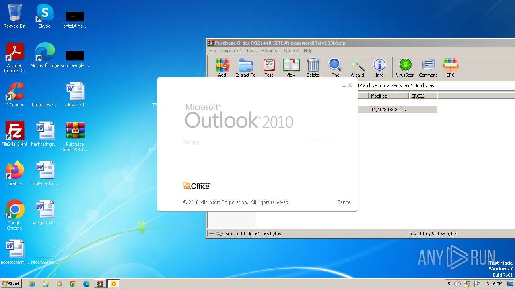Click the Info icon in WinRAR

click(379, 67)
